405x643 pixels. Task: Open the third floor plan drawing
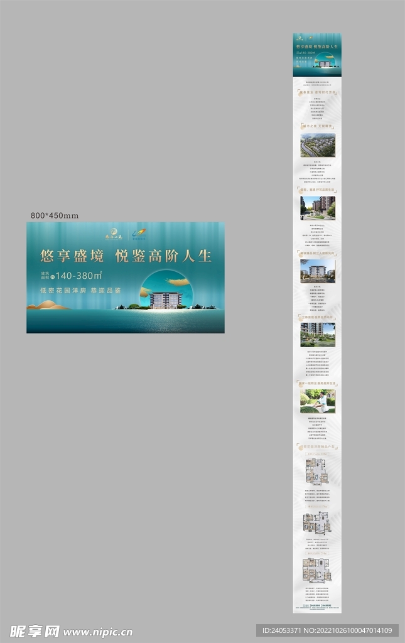(x=317, y=570)
